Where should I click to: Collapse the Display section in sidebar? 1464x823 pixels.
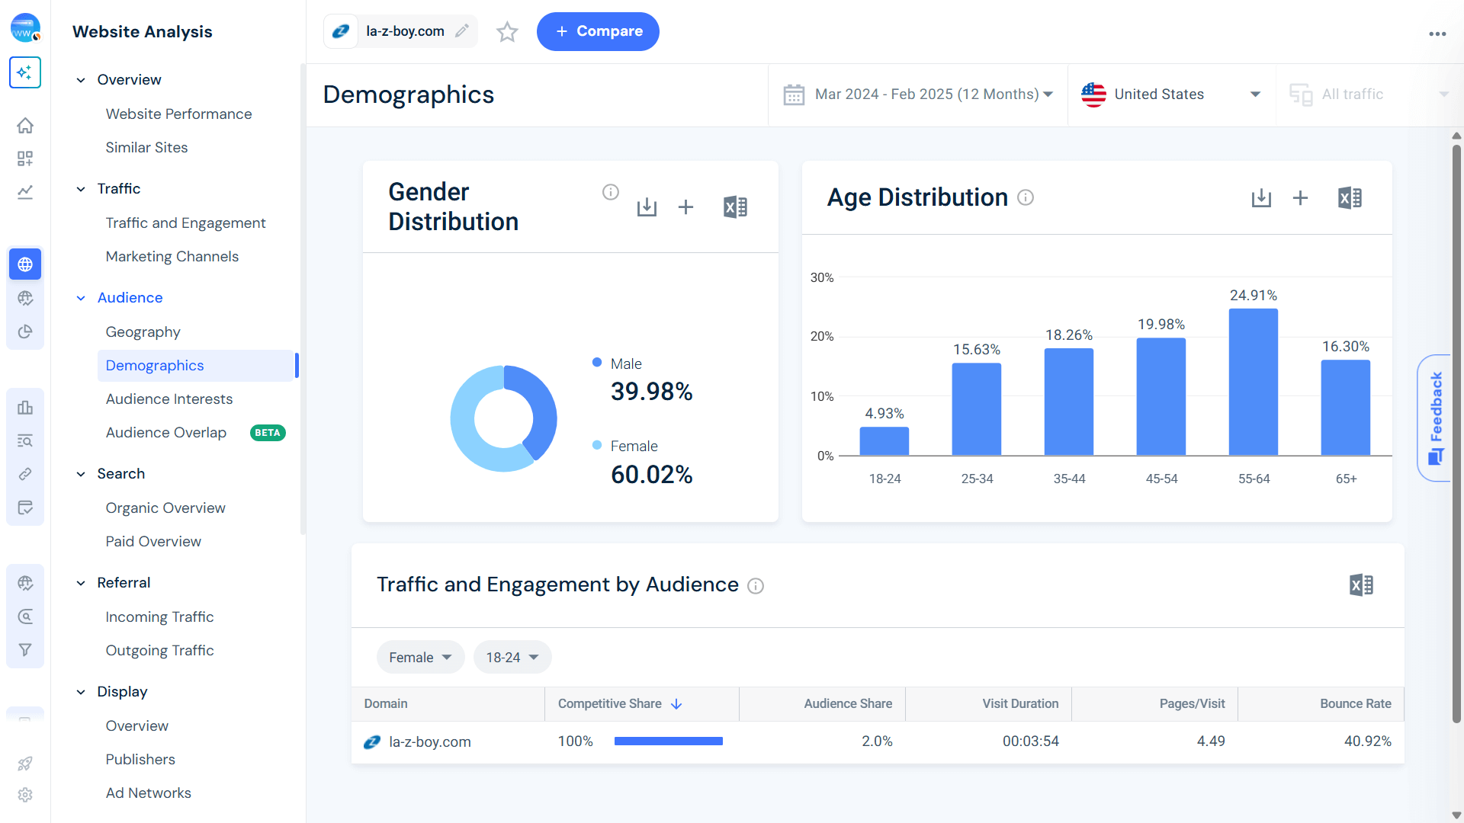(x=81, y=692)
